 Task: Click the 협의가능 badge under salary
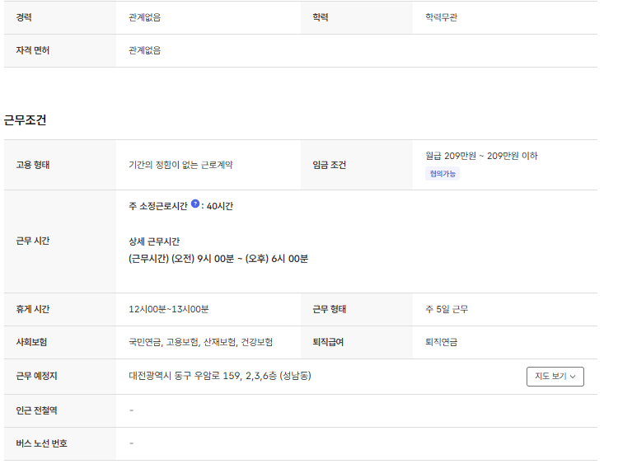click(442, 174)
